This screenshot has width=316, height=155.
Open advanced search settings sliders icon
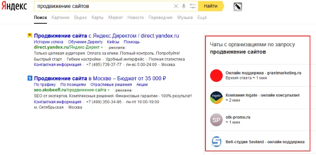193,6
